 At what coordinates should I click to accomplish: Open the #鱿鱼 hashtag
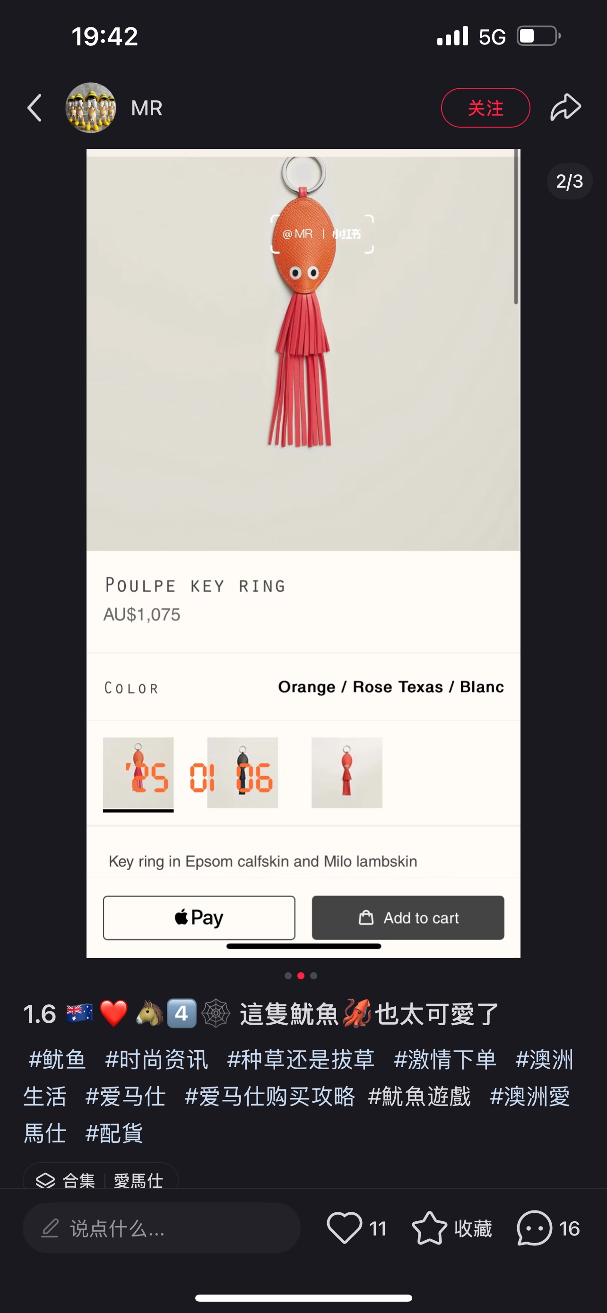pos(57,1059)
